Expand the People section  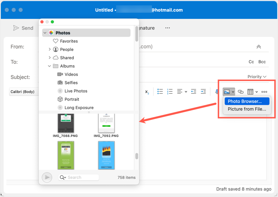click(50, 49)
